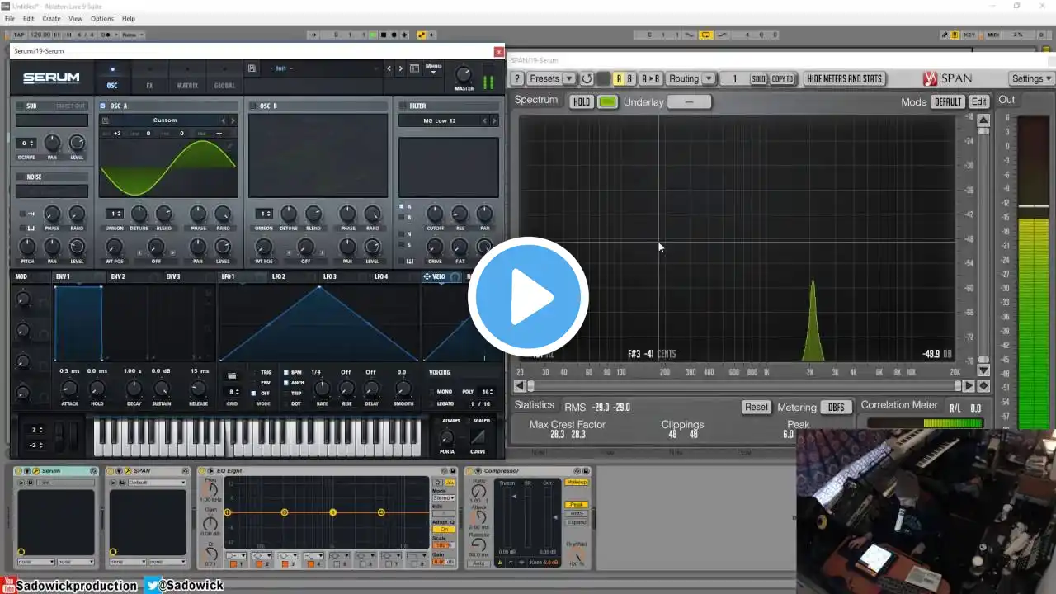Select previous OSC A wavetable

click(x=222, y=120)
